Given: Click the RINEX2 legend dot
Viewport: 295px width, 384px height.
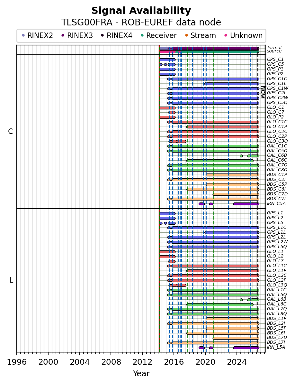Looking at the screenshot, I should point(23,35).
